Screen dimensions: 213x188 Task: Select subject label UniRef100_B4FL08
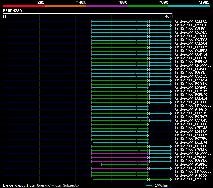[191, 62]
